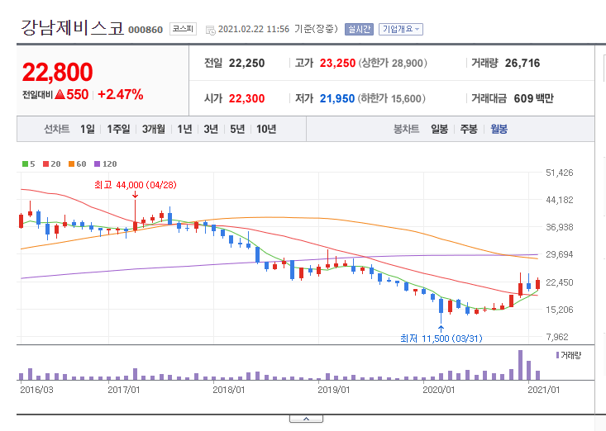Click the 최고 44,000 (04/28) high marker

[136, 185]
